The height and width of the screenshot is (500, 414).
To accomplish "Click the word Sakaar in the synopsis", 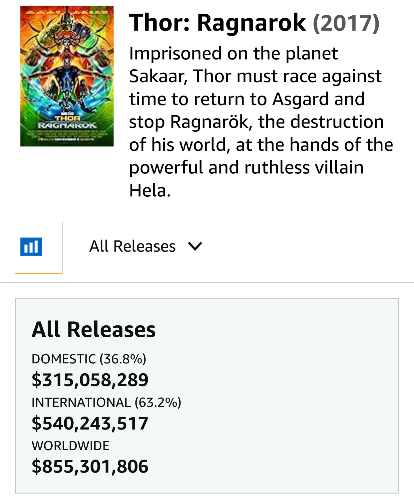I will (158, 76).
